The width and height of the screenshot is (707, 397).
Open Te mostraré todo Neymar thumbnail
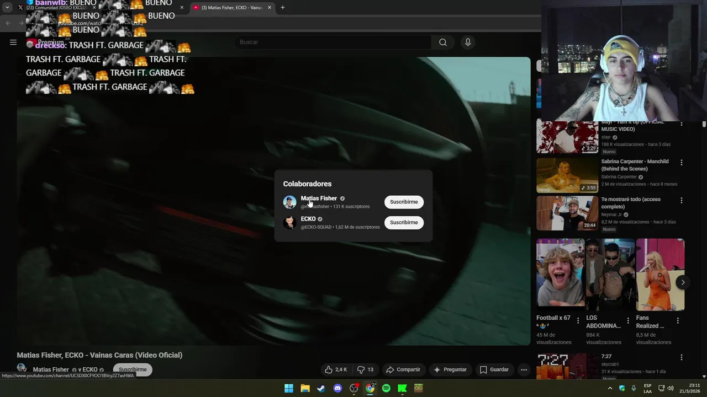click(567, 213)
